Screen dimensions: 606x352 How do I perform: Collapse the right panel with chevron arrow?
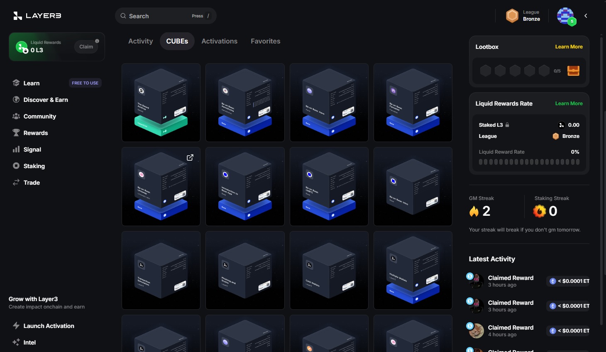[x=586, y=16]
